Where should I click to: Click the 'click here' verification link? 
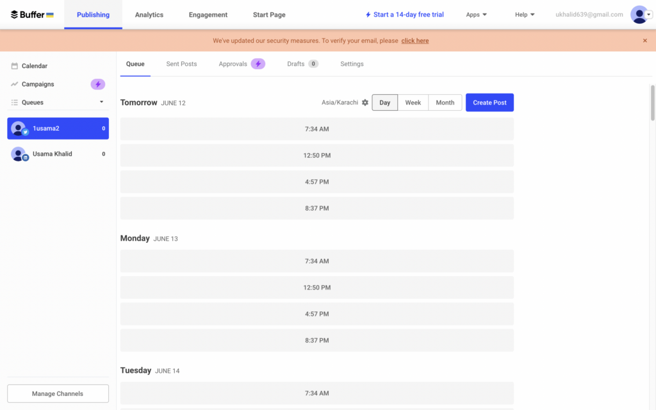[x=414, y=40]
